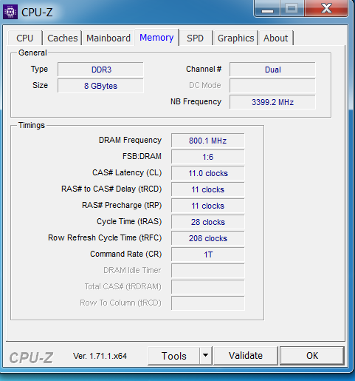Click the Validate button

click(x=246, y=356)
